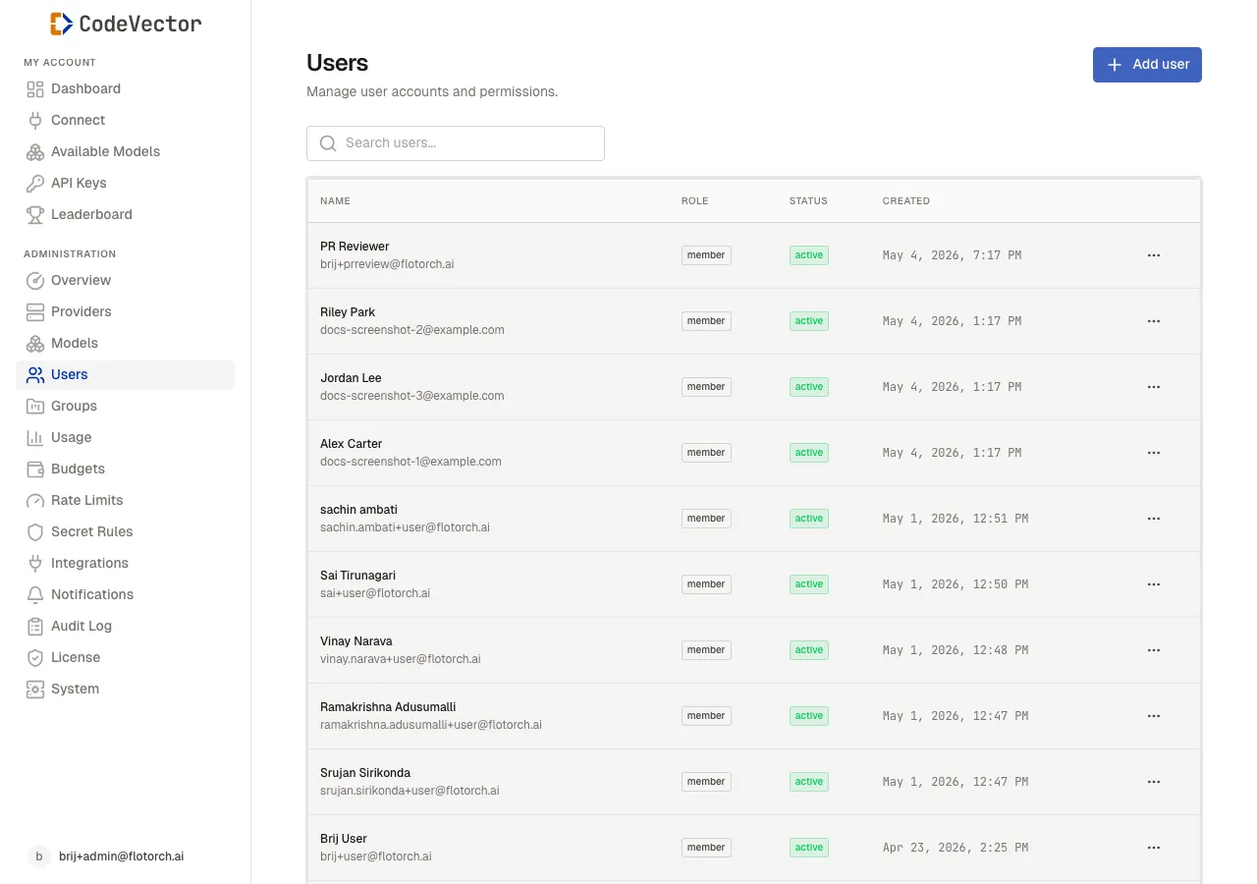Open actions menu for Sai Tirunagari
Screen dimensions: 1257x884
pyautogui.click(x=1154, y=584)
